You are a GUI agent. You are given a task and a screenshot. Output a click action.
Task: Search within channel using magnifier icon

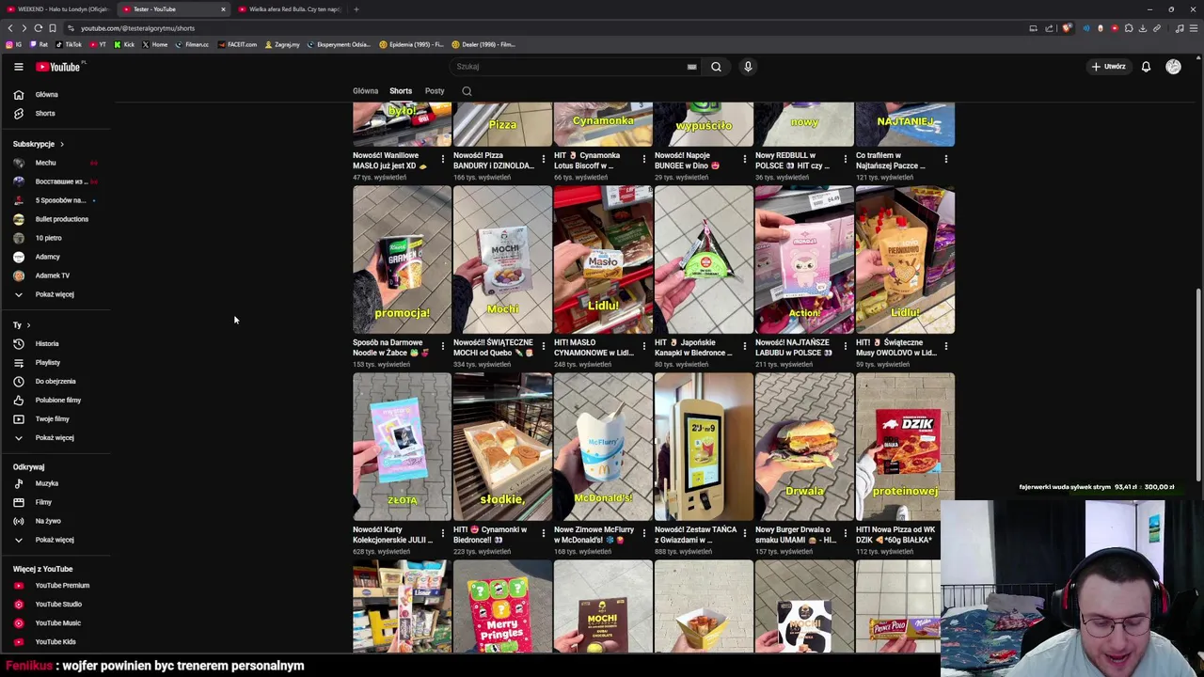[467, 91]
